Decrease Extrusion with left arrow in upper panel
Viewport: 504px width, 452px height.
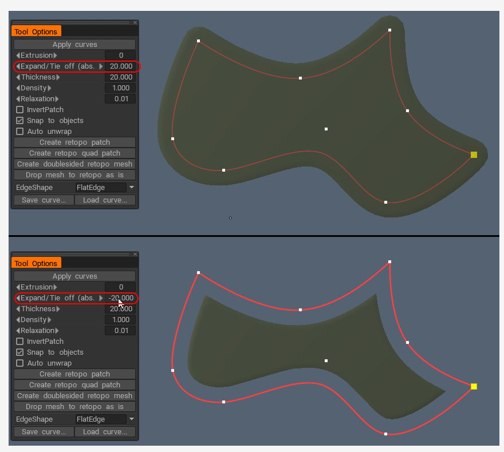point(18,55)
